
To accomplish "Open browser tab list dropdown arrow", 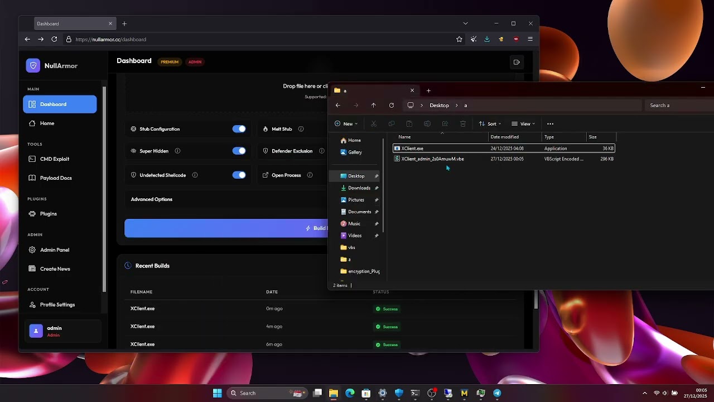I will [x=465, y=23].
